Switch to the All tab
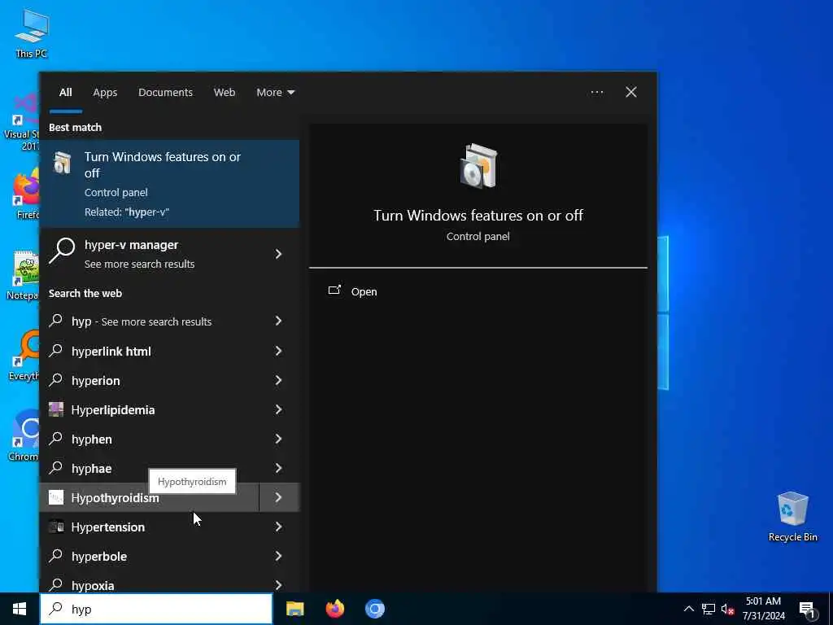 (65, 93)
